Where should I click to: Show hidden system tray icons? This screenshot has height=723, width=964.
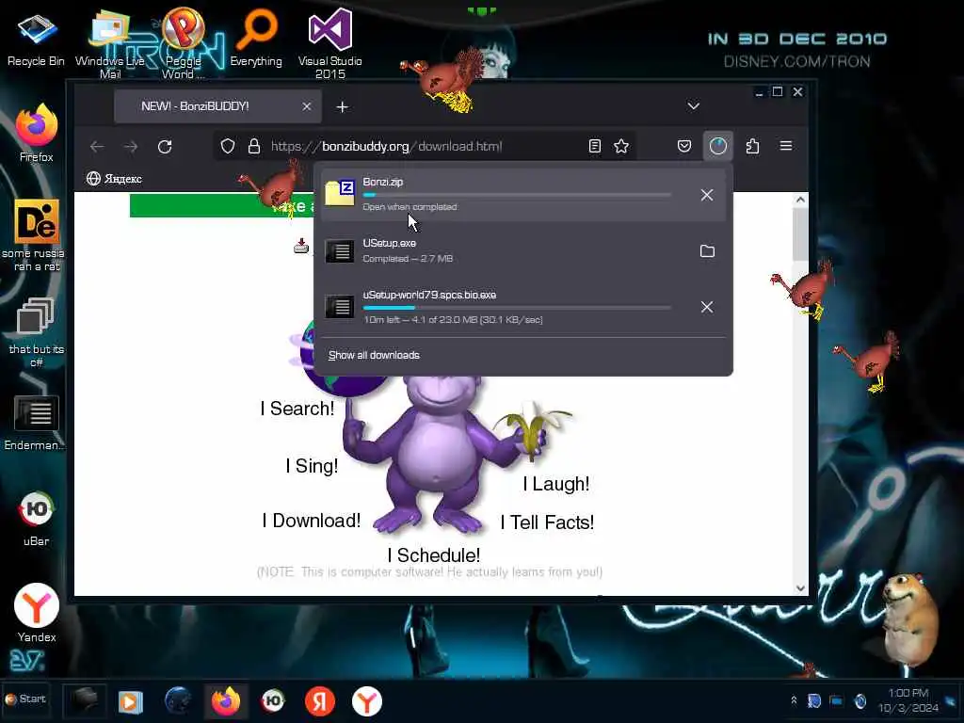pyautogui.click(x=794, y=700)
